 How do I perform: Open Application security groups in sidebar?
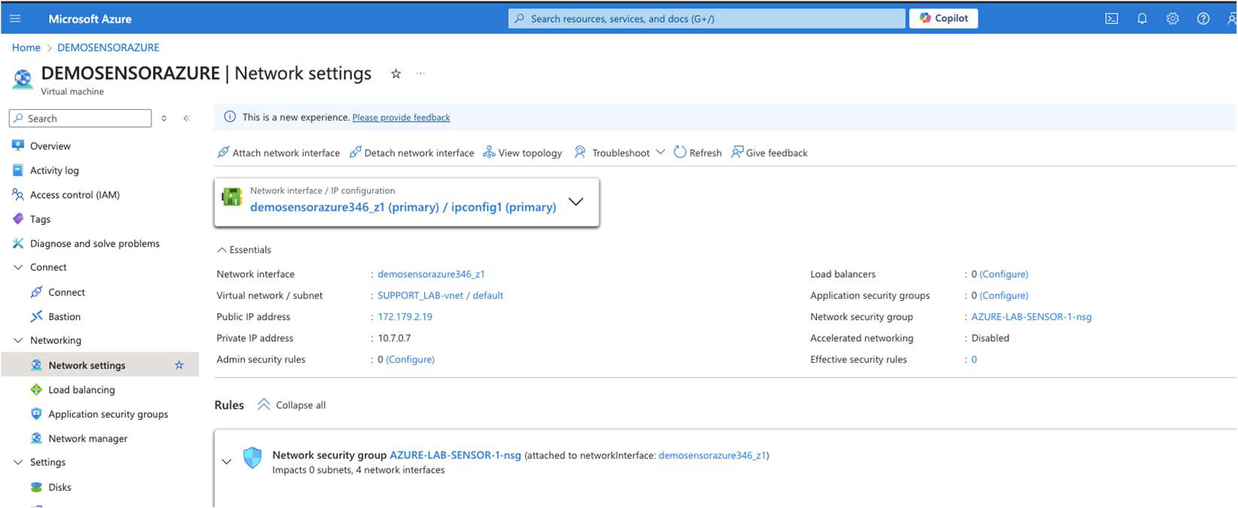tap(108, 415)
